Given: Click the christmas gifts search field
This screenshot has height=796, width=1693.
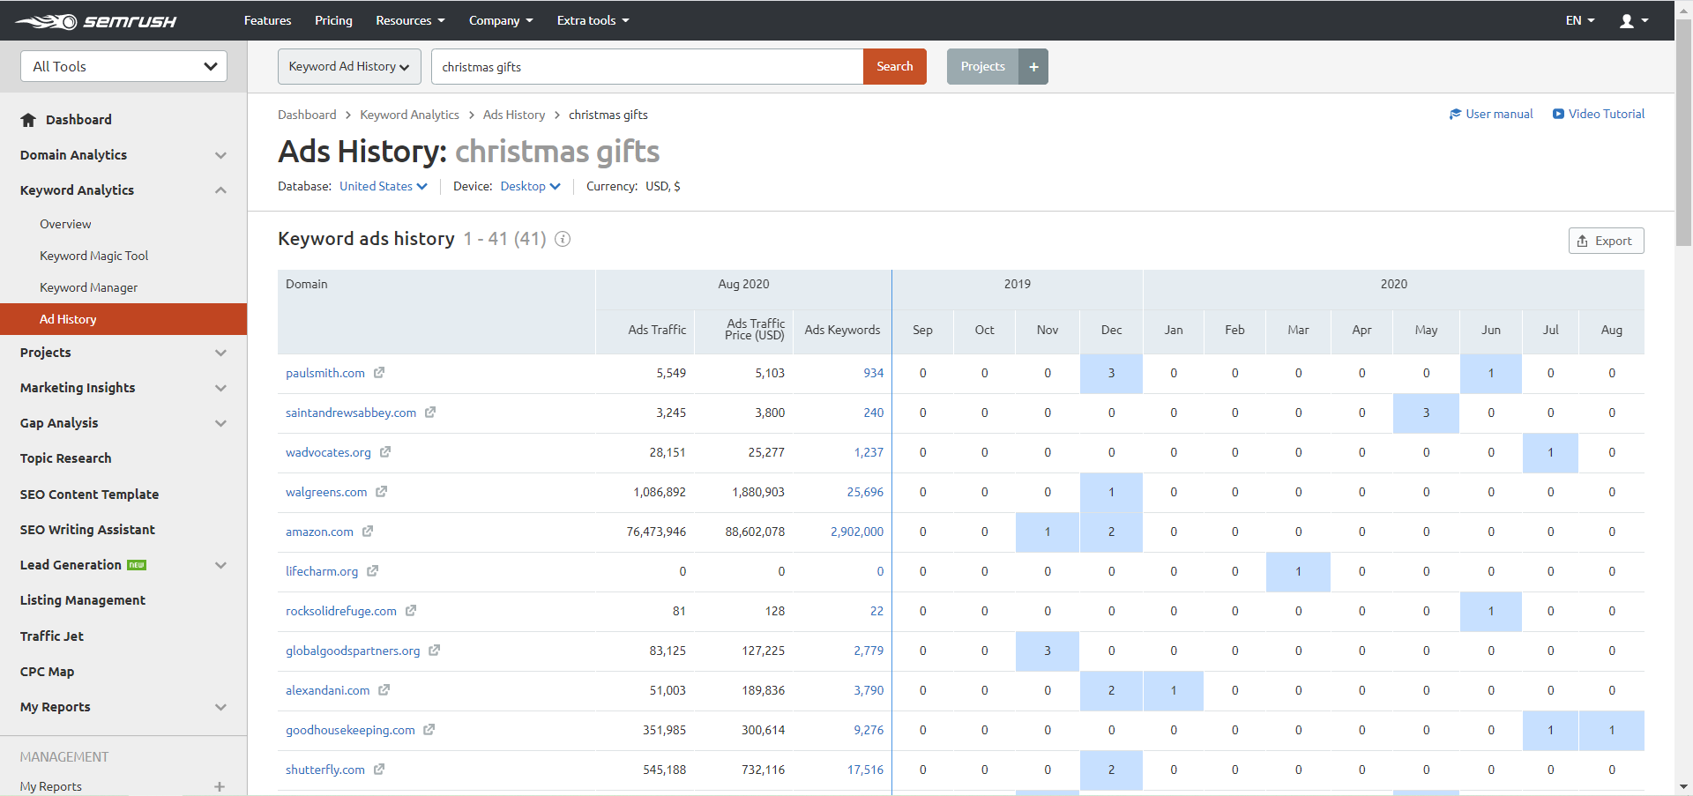Looking at the screenshot, I should 646,67.
